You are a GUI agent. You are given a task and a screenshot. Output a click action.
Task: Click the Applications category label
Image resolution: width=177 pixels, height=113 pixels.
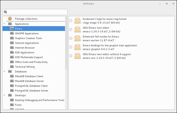[x=22, y=24]
